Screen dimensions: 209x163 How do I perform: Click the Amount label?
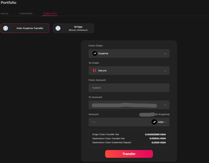click(x=93, y=114)
